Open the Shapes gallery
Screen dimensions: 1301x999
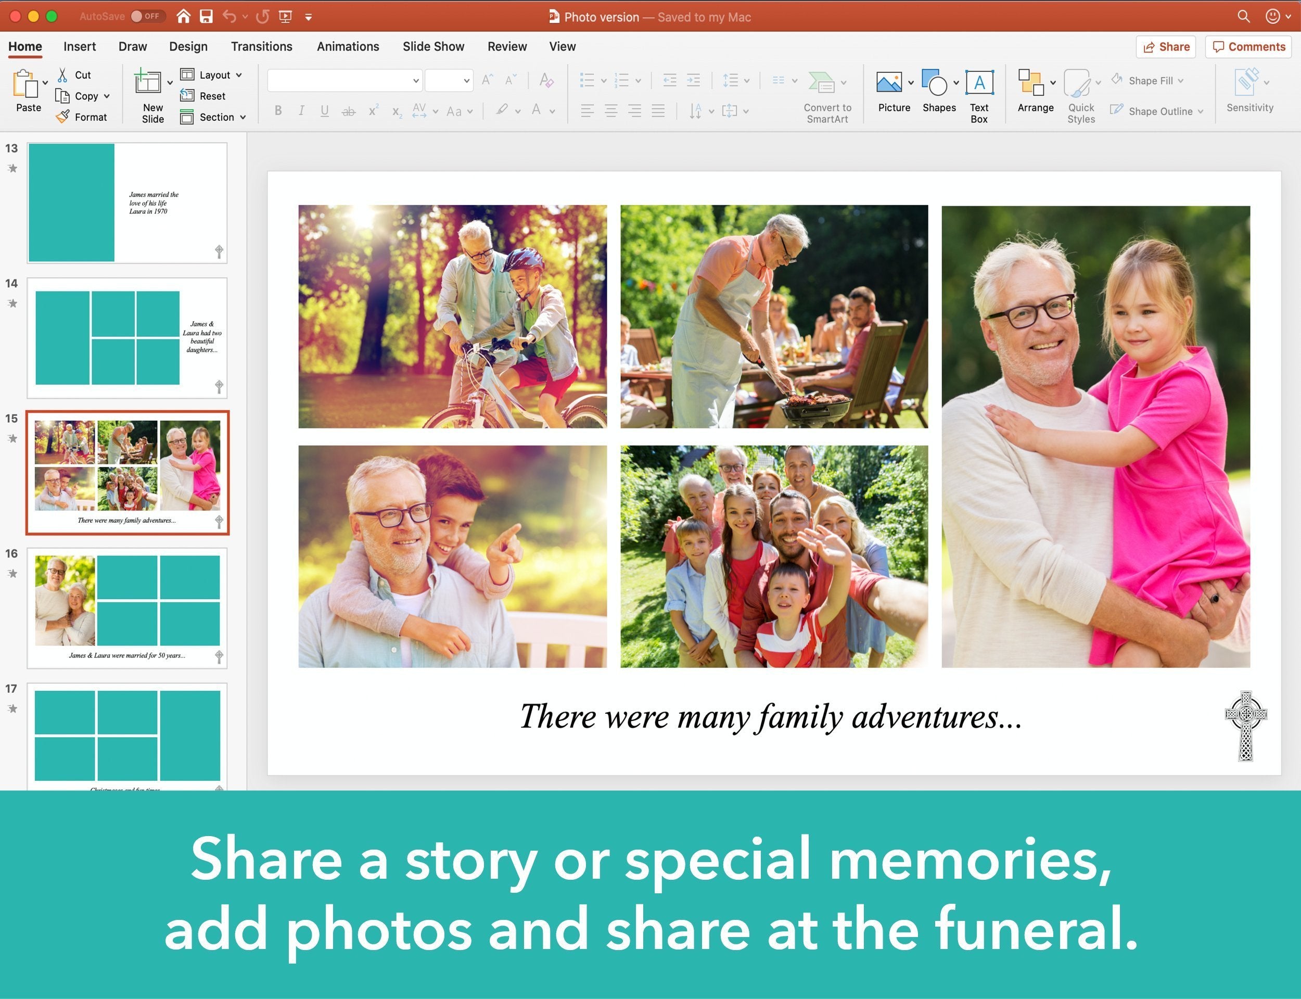937,92
